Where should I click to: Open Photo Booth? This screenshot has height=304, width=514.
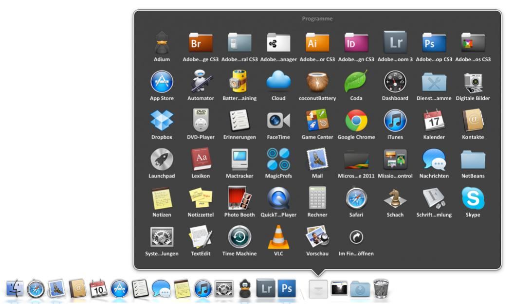pos(239,198)
